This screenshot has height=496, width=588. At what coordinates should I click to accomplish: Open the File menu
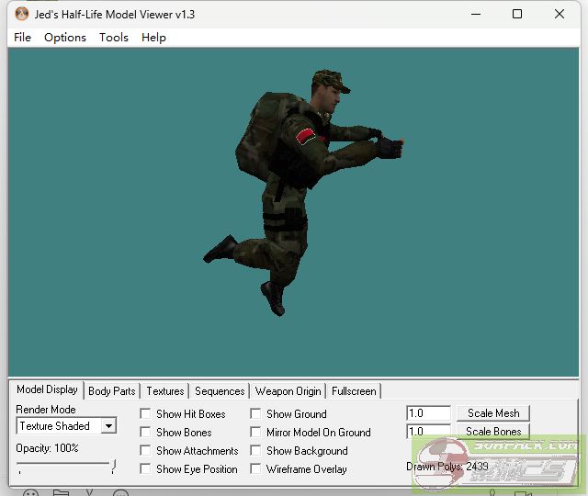[23, 37]
